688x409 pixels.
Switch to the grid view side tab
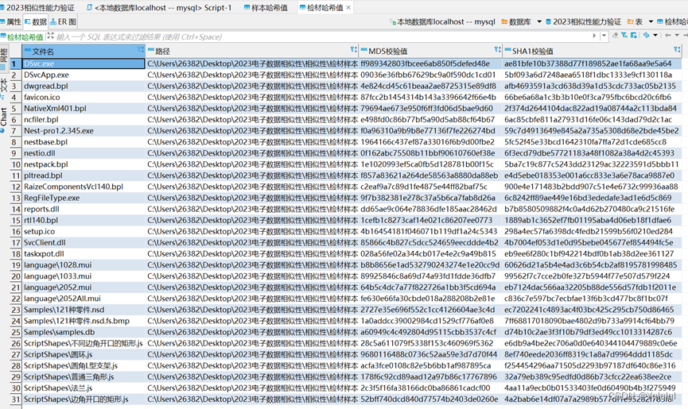3,59
